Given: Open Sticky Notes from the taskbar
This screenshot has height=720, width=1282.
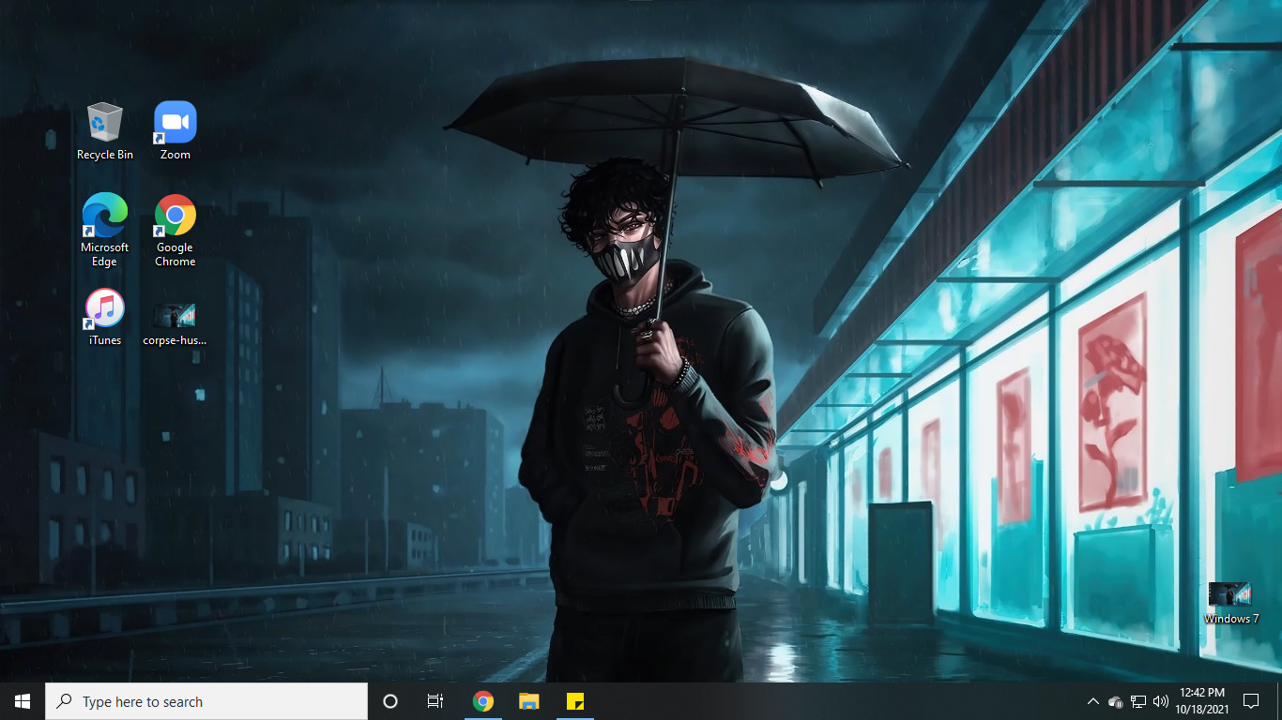Looking at the screenshot, I should [x=575, y=701].
